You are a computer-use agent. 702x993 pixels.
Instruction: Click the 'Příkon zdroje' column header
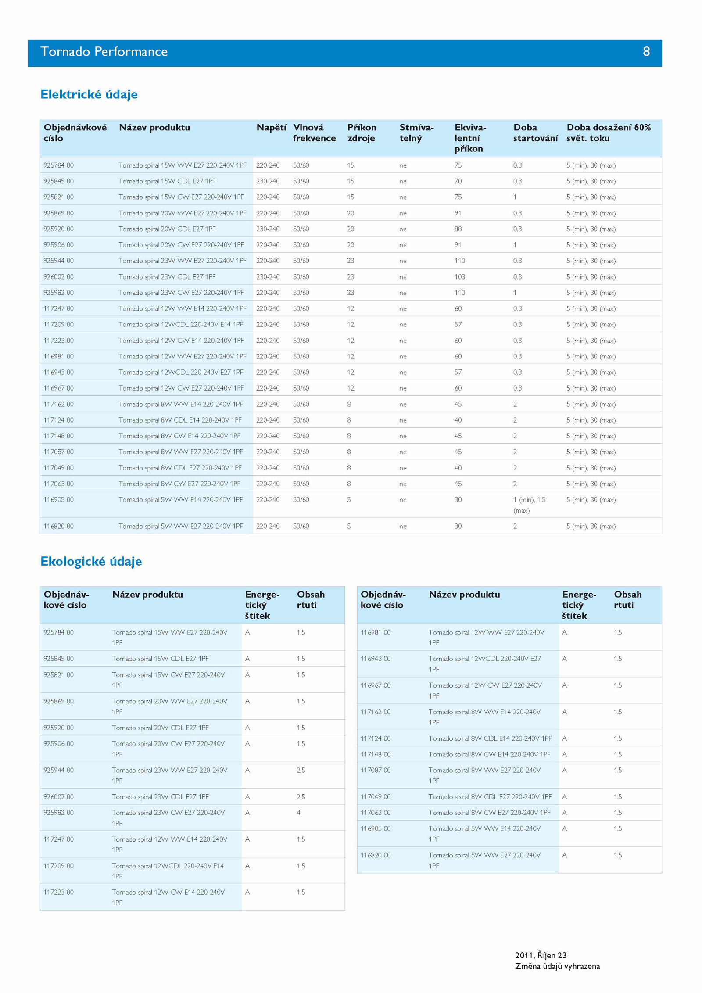(362, 133)
